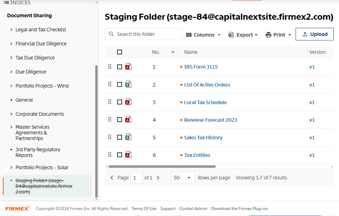339x216 pixels.
Task: Click the Search this folder field
Action: point(144,34)
